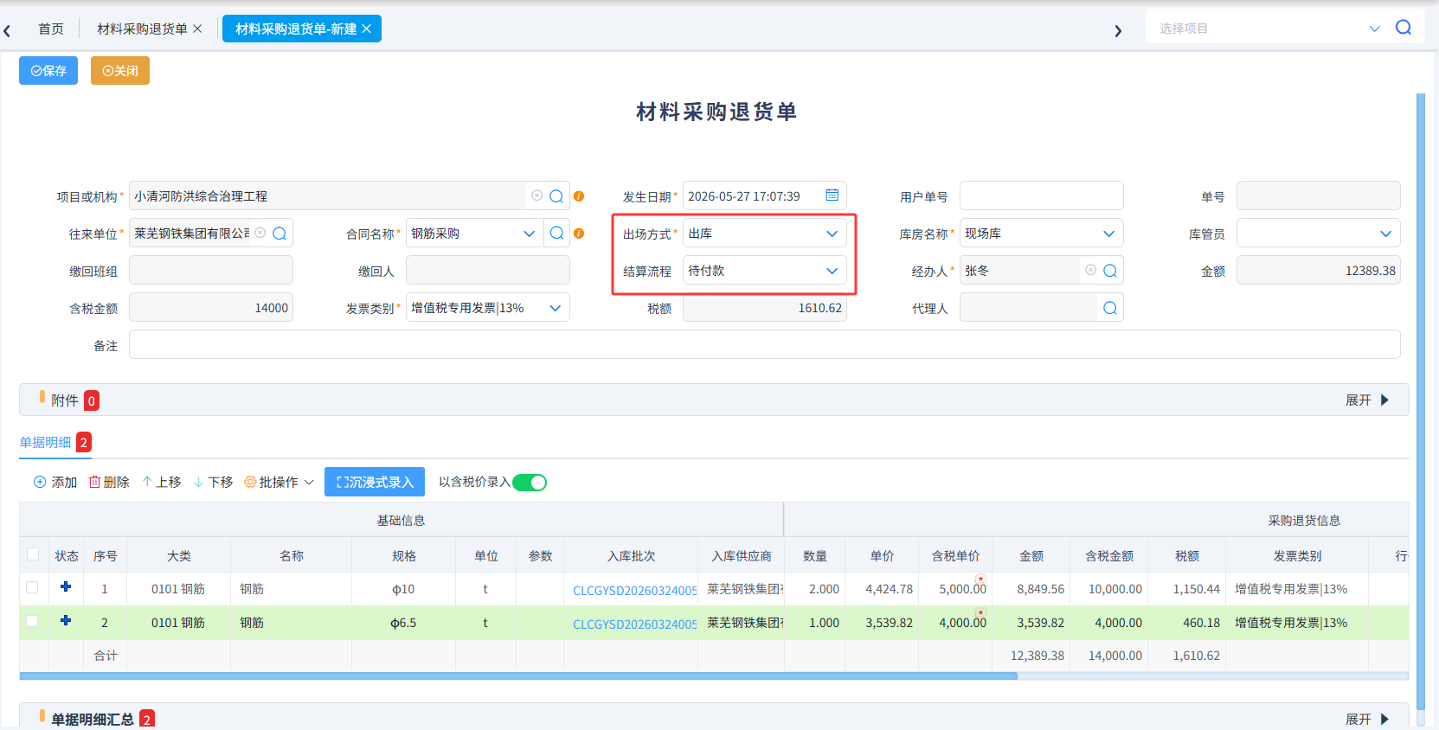Click search icon in 项目或机构 field
The width and height of the screenshot is (1439, 730).
[556, 196]
